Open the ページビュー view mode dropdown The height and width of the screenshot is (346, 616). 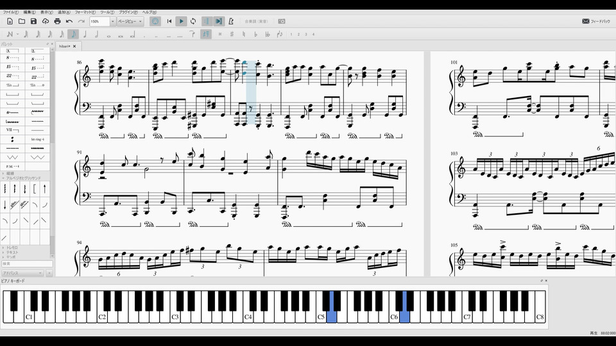pos(130,21)
